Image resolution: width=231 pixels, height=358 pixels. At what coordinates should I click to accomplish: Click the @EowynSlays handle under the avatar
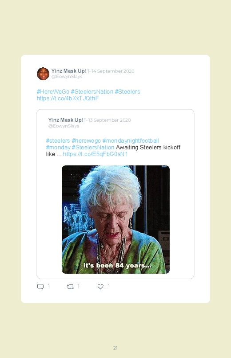tap(67, 77)
